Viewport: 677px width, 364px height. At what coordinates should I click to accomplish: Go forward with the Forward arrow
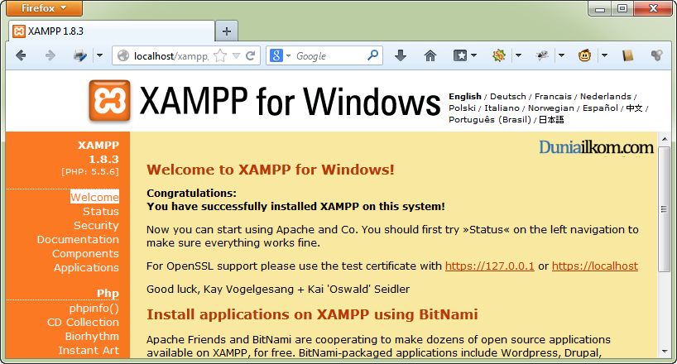click(50, 55)
